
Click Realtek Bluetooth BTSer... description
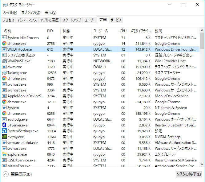[x=175, y=125]
